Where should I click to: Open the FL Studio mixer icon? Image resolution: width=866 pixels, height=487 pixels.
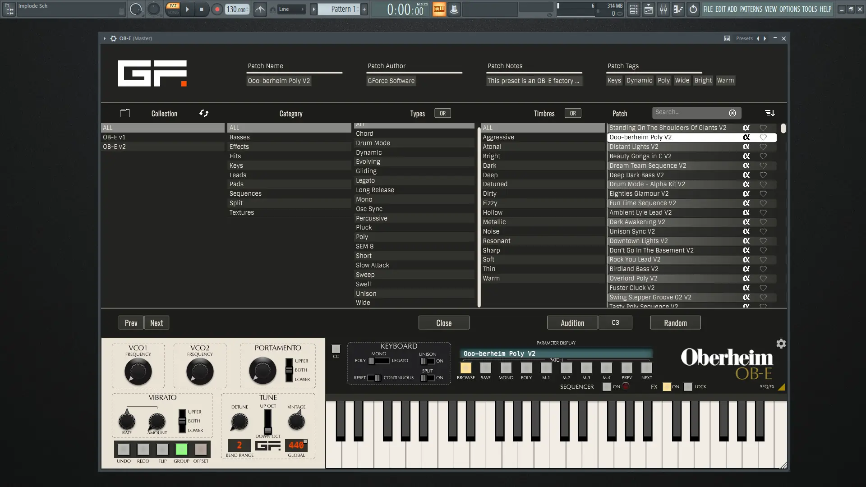coord(663,9)
